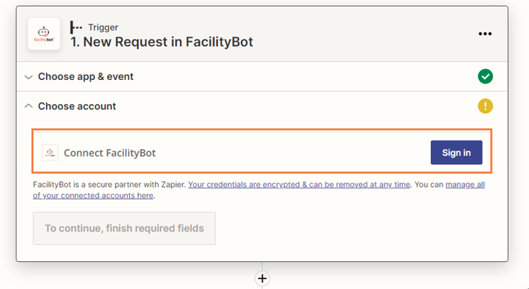Sign in to connect FacilityBot

coord(456,152)
